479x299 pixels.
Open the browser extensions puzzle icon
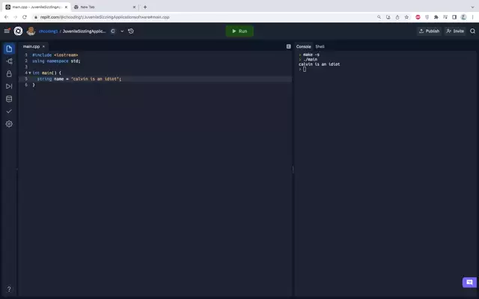point(436,17)
